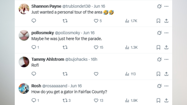187x105 pixels.
Task: Open more options for Shannon Payne's tweet
Action: 166,6
